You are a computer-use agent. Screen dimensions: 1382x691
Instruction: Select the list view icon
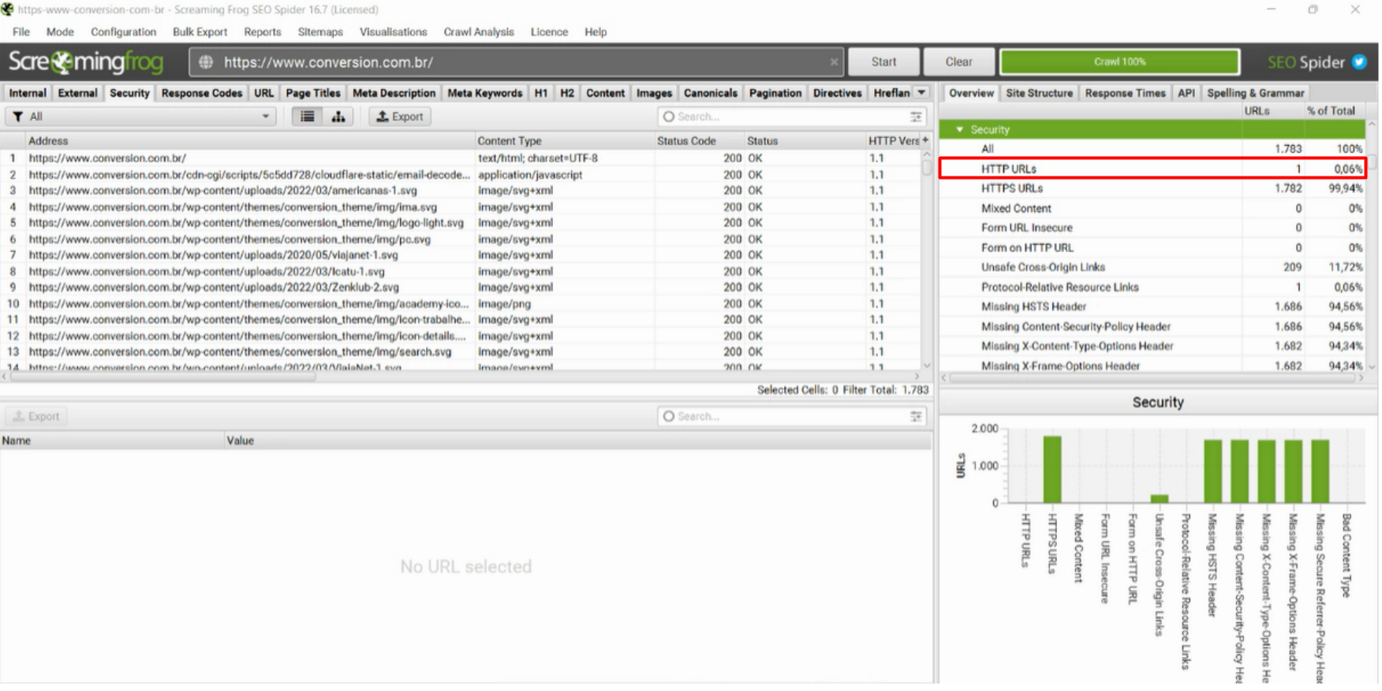click(x=307, y=117)
